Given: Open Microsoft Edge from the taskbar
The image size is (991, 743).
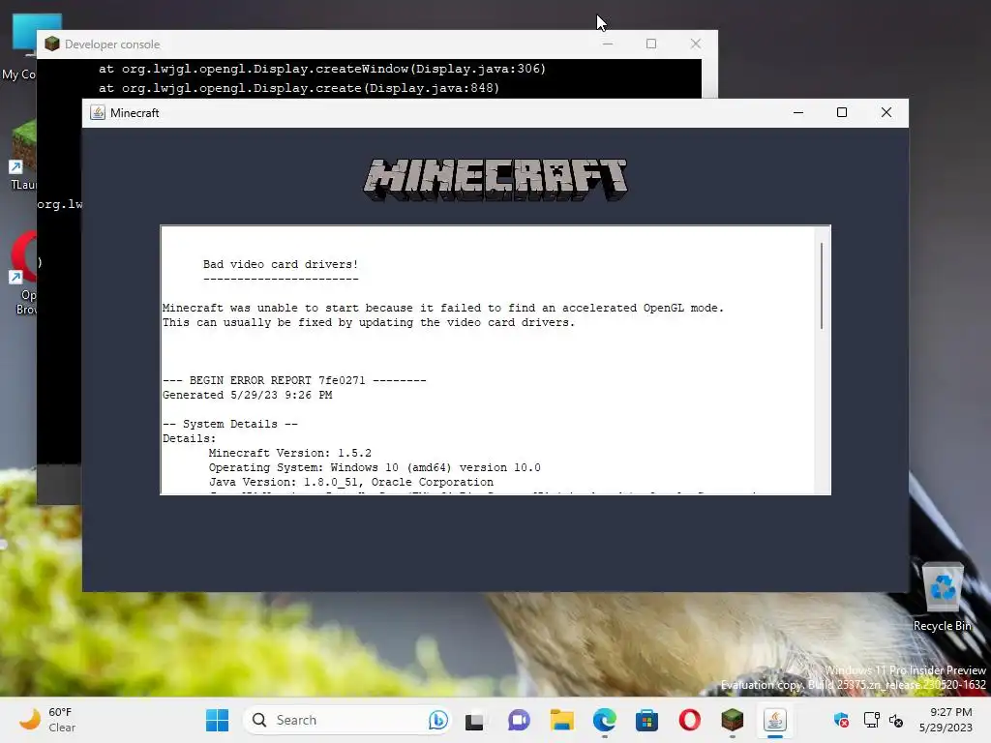Looking at the screenshot, I should tap(604, 720).
